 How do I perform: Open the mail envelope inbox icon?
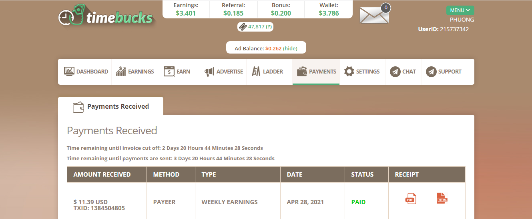tap(374, 15)
